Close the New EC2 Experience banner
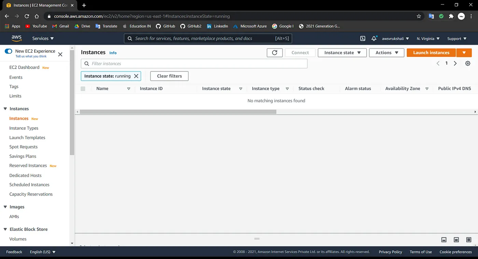478x259 pixels. [x=60, y=54]
